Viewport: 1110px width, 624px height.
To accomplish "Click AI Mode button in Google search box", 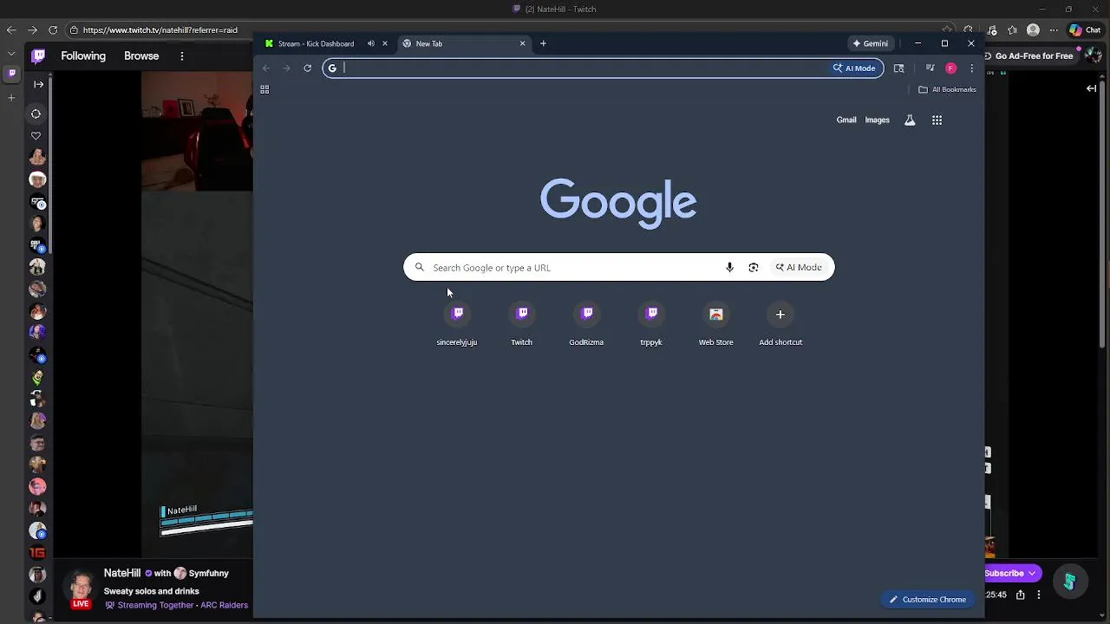I will pos(799,268).
